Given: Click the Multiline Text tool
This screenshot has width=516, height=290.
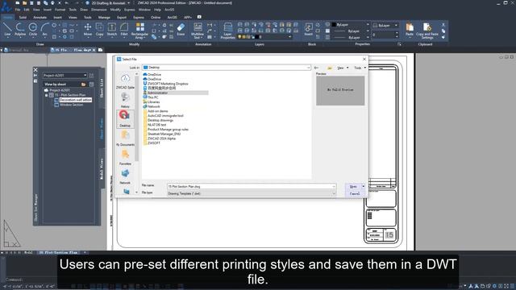Looking at the screenshot, I should (198, 31).
